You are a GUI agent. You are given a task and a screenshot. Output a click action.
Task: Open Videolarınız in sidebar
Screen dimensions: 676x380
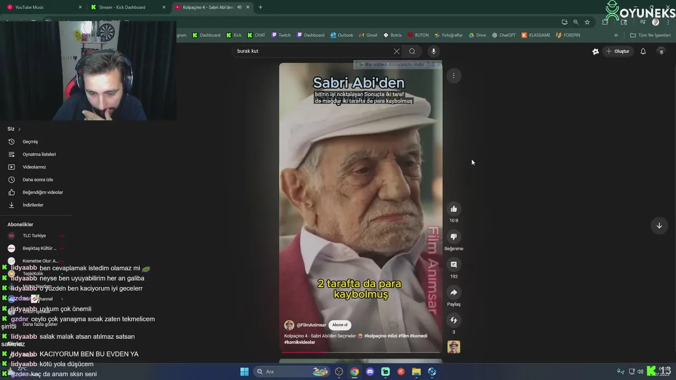pos(34,167)
